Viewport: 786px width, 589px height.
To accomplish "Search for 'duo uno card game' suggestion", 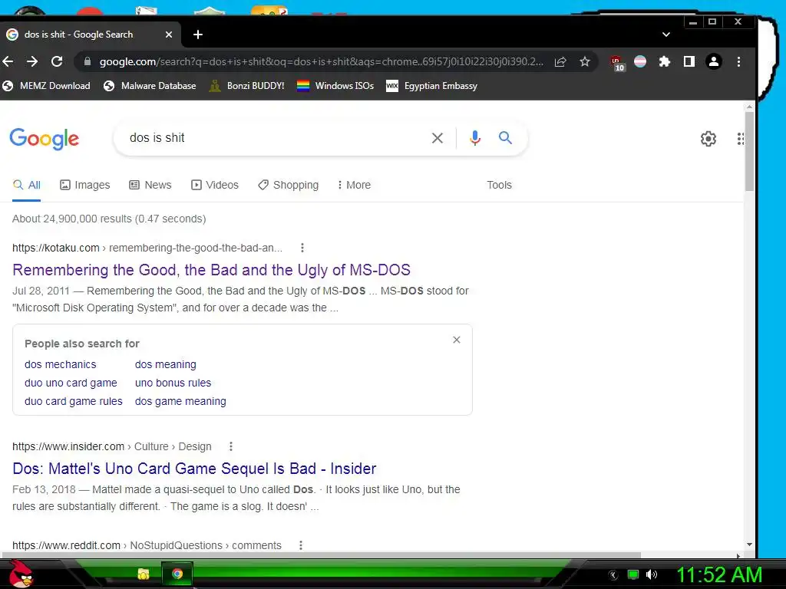I will (x=71, y=383).
